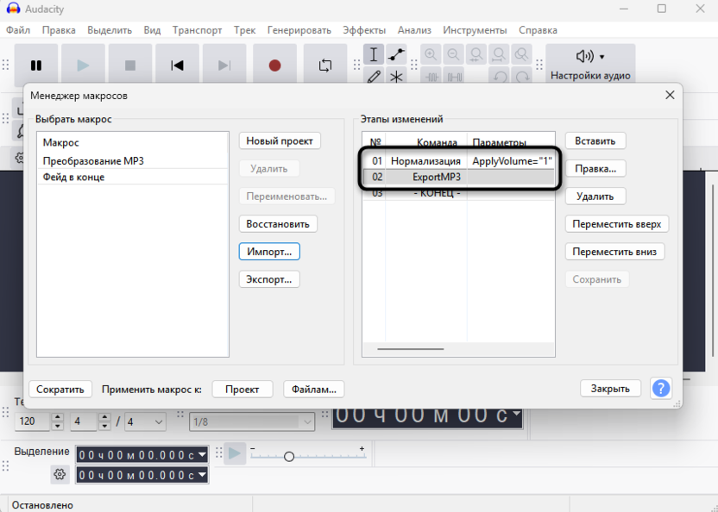
Task: Expand the time signature denominator dropdown
Action: click(146, 421)
